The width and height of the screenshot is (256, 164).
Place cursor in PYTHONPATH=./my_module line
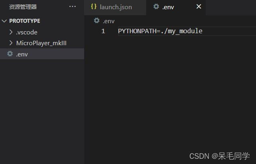160,31
